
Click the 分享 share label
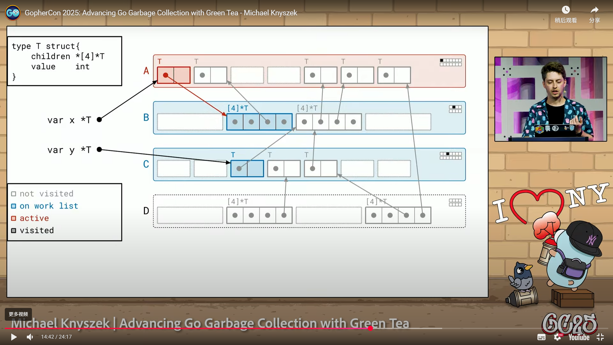point(594,20)
